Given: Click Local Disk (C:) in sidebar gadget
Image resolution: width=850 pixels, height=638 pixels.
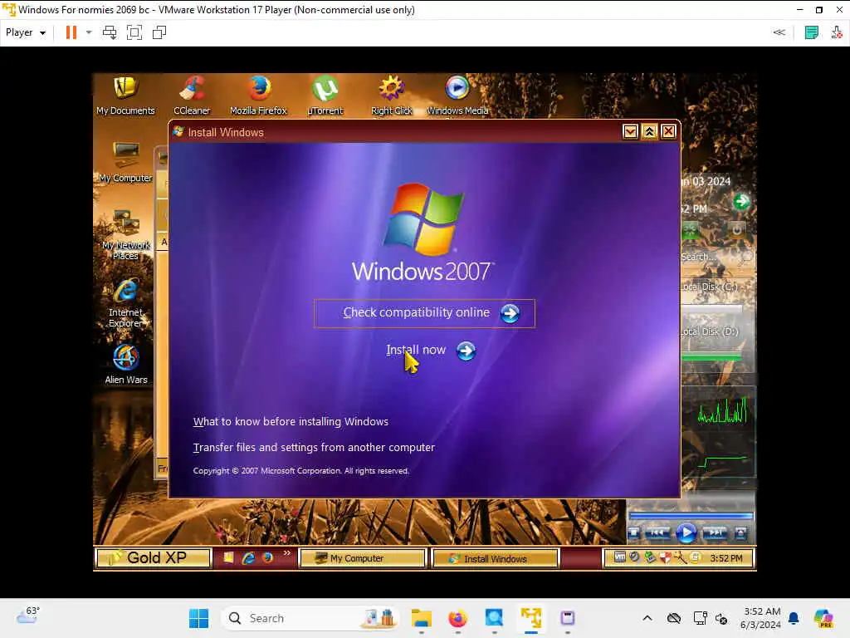Looking at the screenshot, I should coord(711,287).
